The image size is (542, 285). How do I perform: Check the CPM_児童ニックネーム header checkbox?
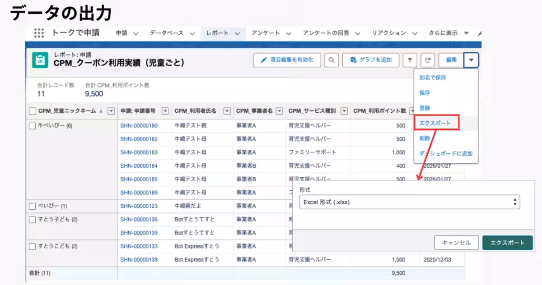coord(33,111)
